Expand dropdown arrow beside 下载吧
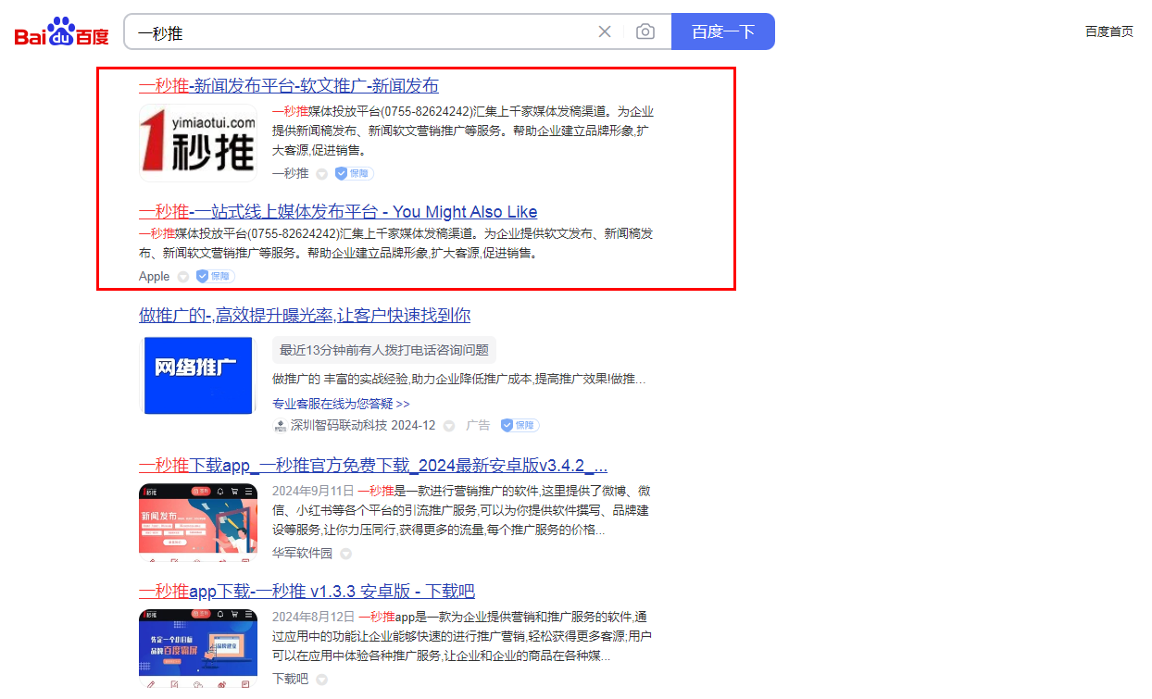This screenshot has width=1152, height=699. point(321,680)
